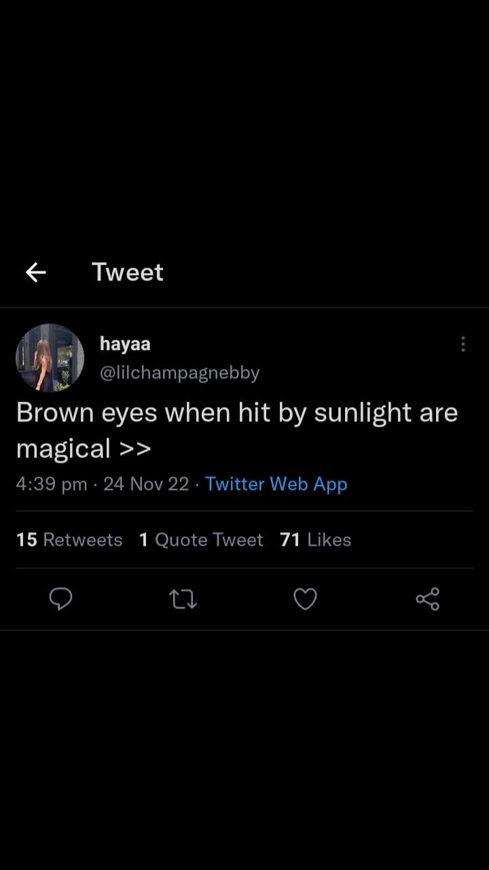The image size is (489, 870).
Task: Show the 71 Likes list
Action: 315,540
